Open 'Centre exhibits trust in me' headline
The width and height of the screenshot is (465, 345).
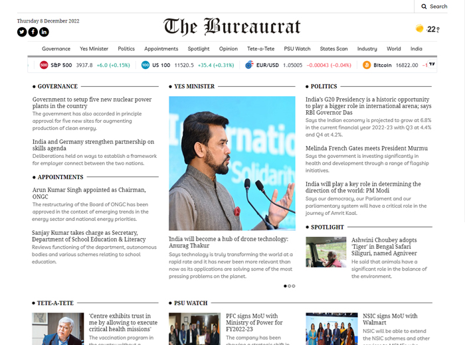tap(123, 322)
